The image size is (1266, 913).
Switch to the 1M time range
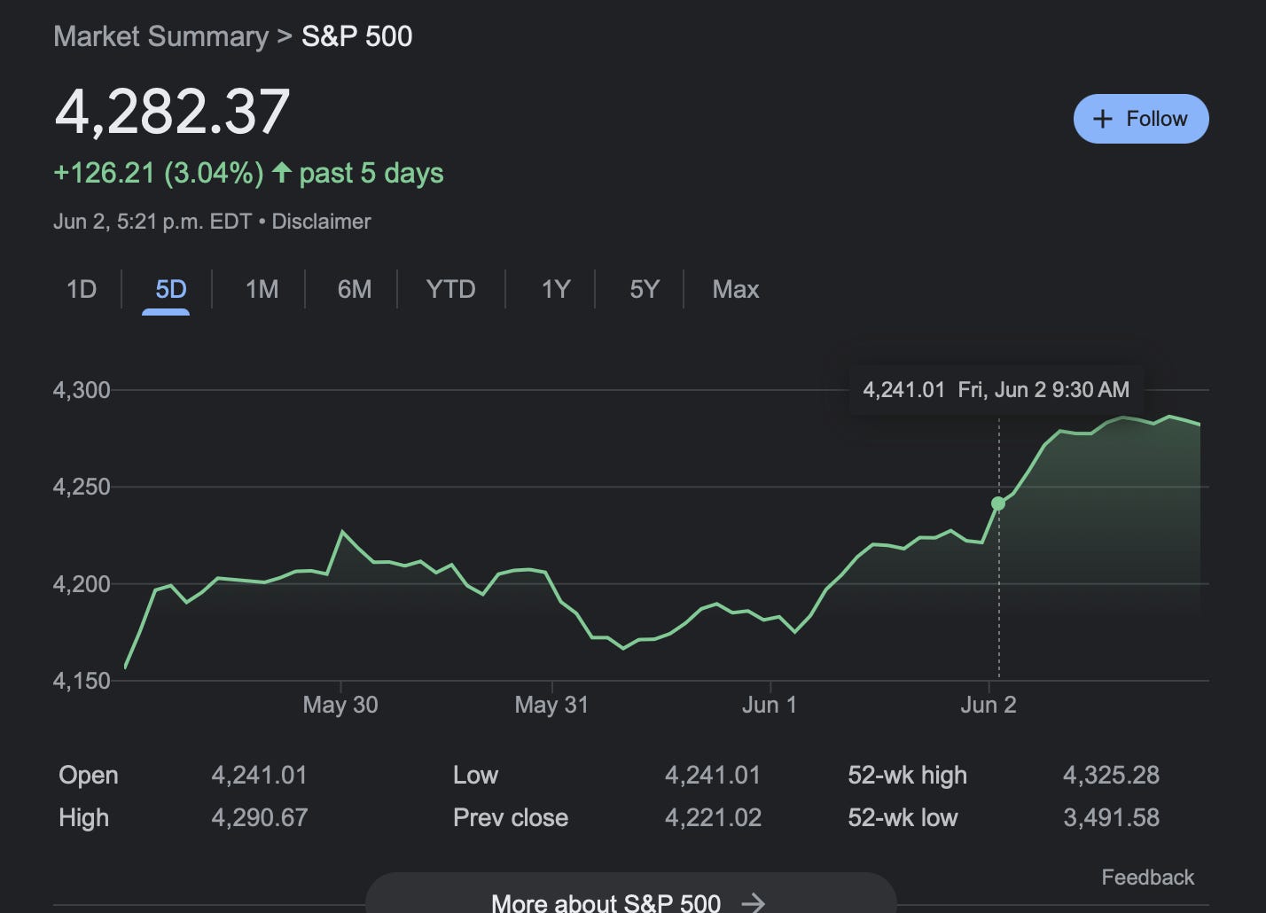pos(262,289)
